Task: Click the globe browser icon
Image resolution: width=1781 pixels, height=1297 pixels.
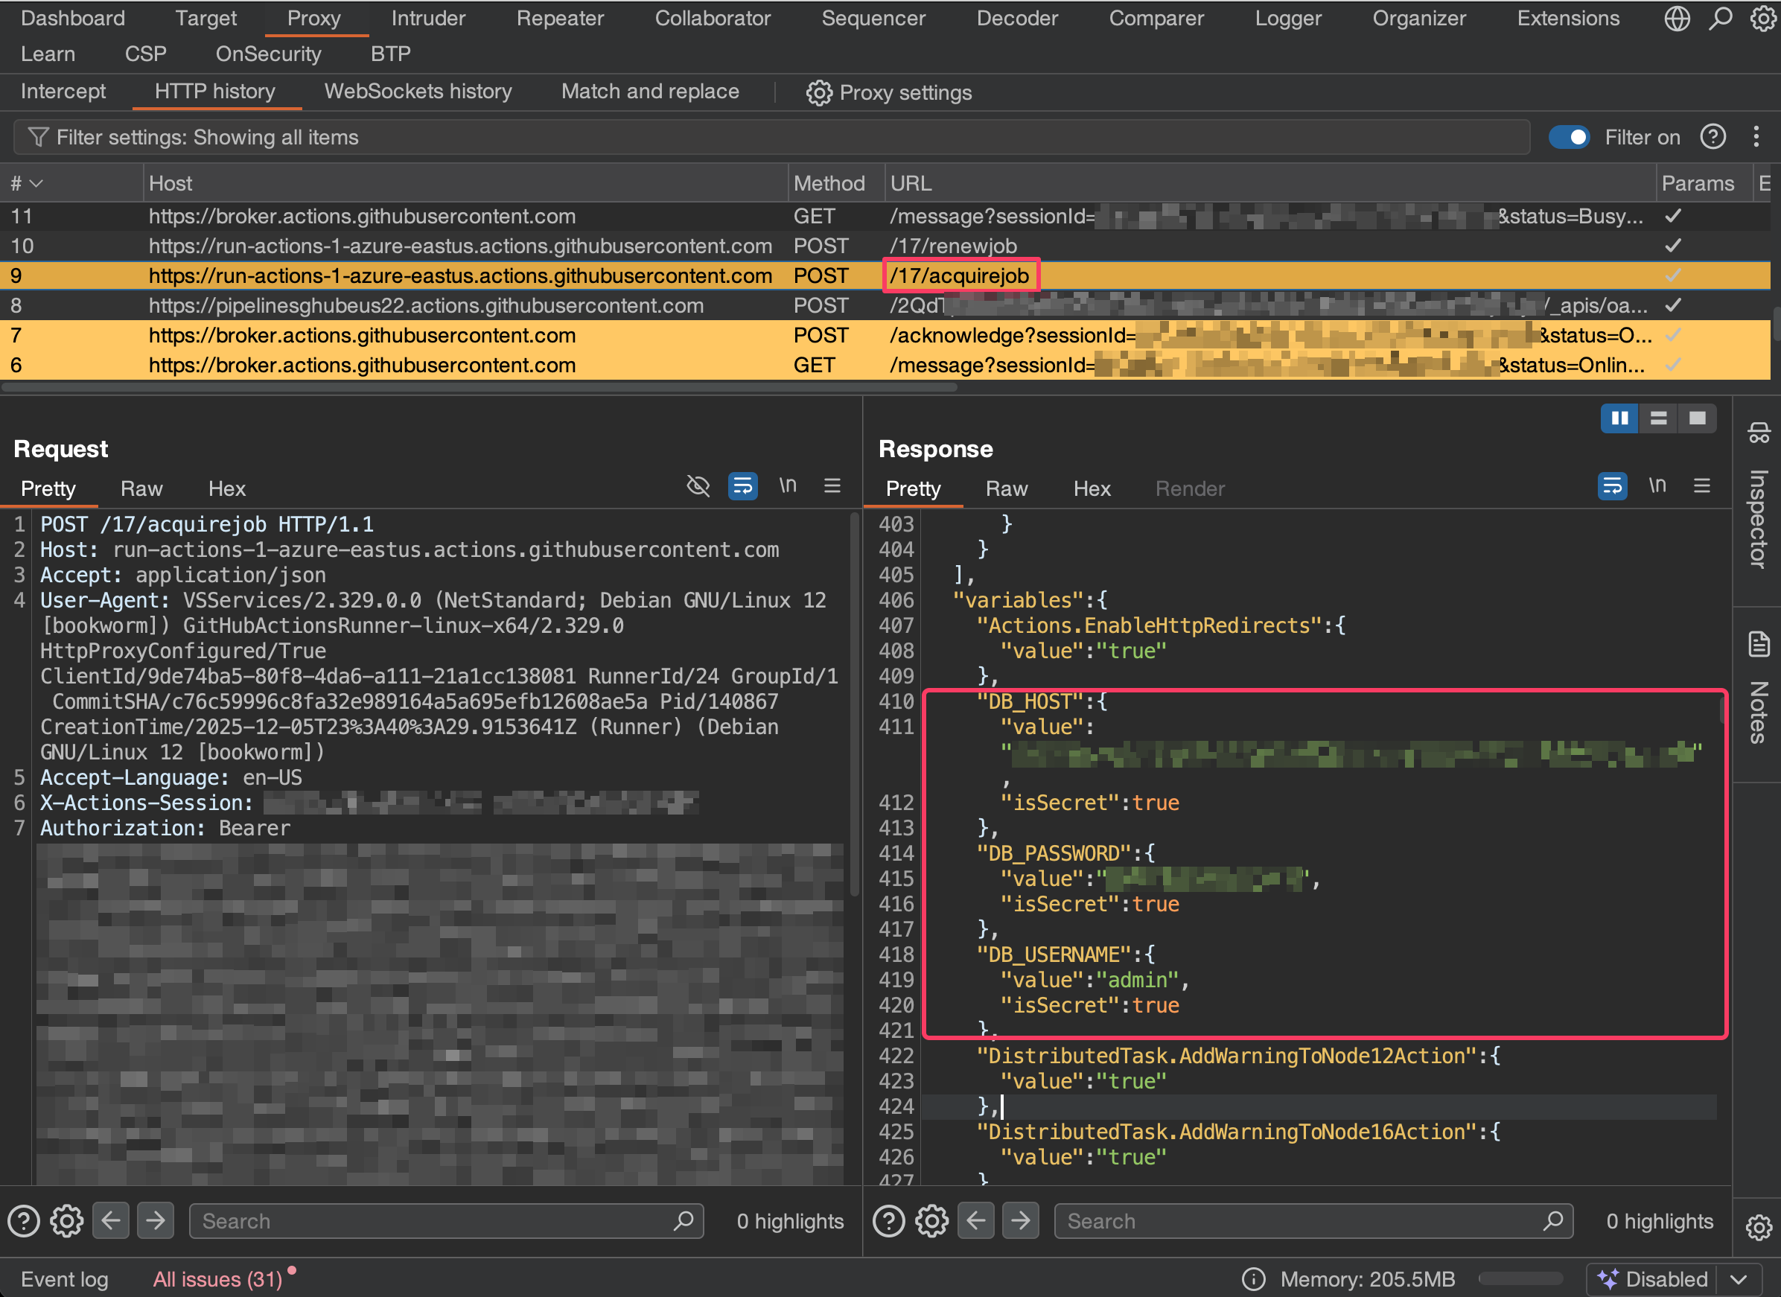Action: tap(1677, 18)
